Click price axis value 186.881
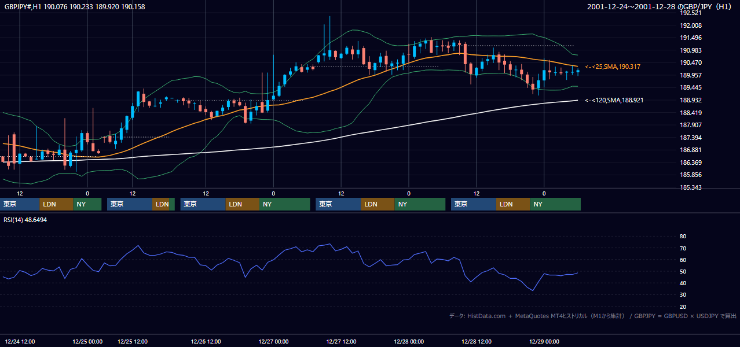 [691, 150]
